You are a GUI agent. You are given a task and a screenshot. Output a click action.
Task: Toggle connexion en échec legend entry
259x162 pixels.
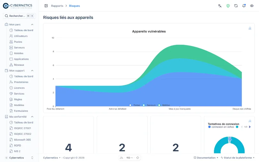pyautogui.click(x=221, y=127)
